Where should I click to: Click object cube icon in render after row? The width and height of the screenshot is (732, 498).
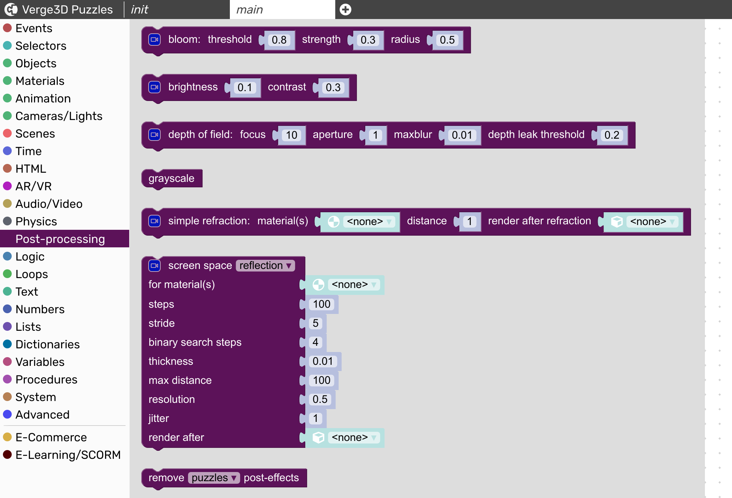[x=318, y=438]
